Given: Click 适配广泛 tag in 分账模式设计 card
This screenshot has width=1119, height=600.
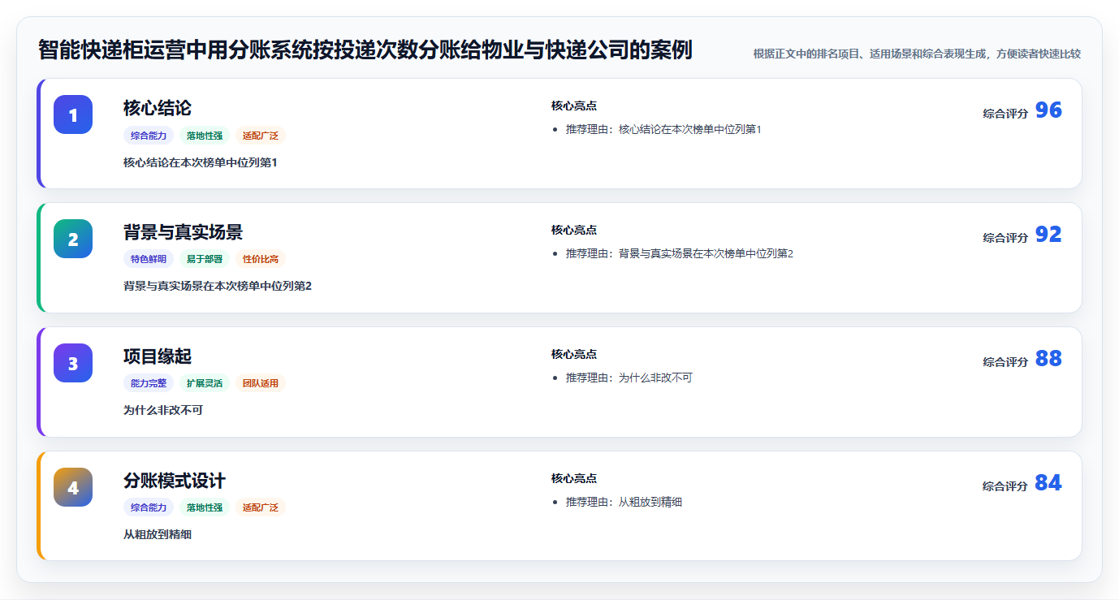Looking at the screenshot, I should 261,507.
